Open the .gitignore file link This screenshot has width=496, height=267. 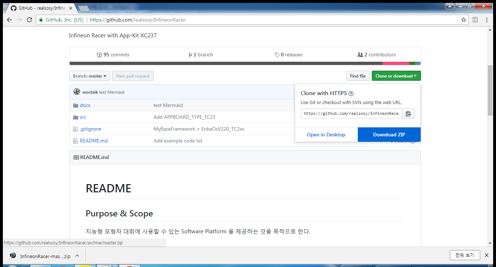pyautogui.click(x=90, y=129)
